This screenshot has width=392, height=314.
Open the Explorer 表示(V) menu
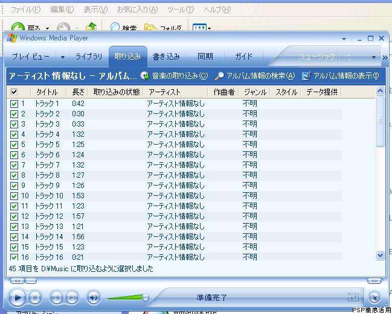95,10
